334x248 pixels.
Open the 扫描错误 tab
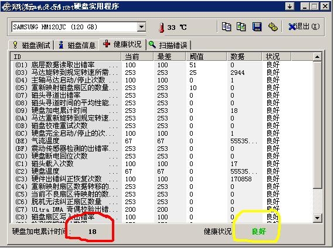point(168,45)
